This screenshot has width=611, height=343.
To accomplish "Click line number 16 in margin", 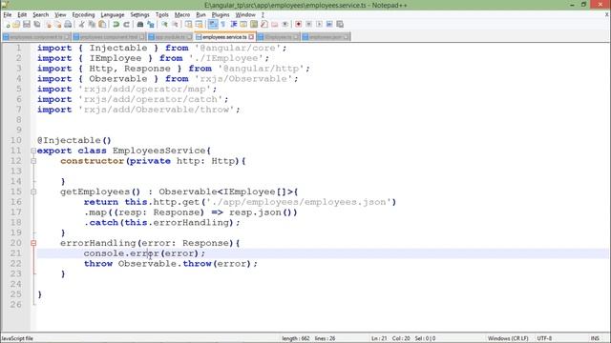I will click(x=16, y=202).
